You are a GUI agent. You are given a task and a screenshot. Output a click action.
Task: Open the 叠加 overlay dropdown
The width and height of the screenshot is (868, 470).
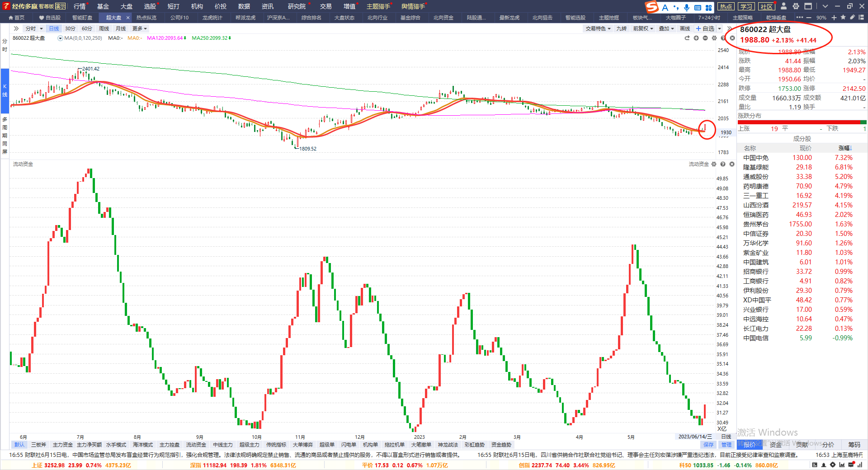(x=666, y=28)
